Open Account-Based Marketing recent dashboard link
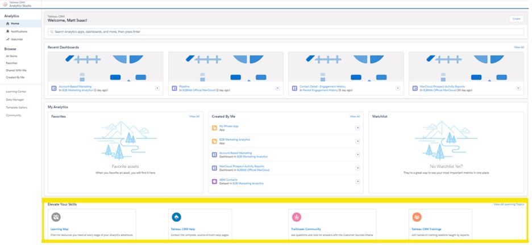 click(x=75, y=87)
